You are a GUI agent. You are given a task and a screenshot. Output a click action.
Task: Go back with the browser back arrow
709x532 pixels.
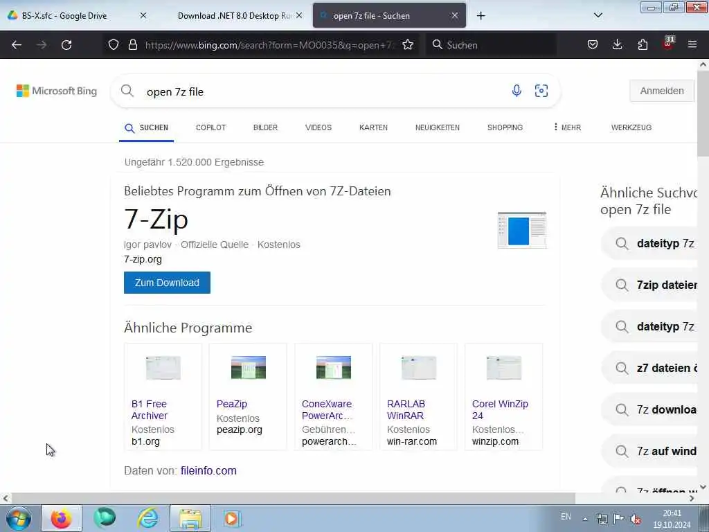click(x=17, y=45)
